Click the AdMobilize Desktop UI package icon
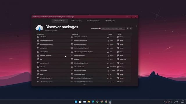 click(x=38, y=78)
